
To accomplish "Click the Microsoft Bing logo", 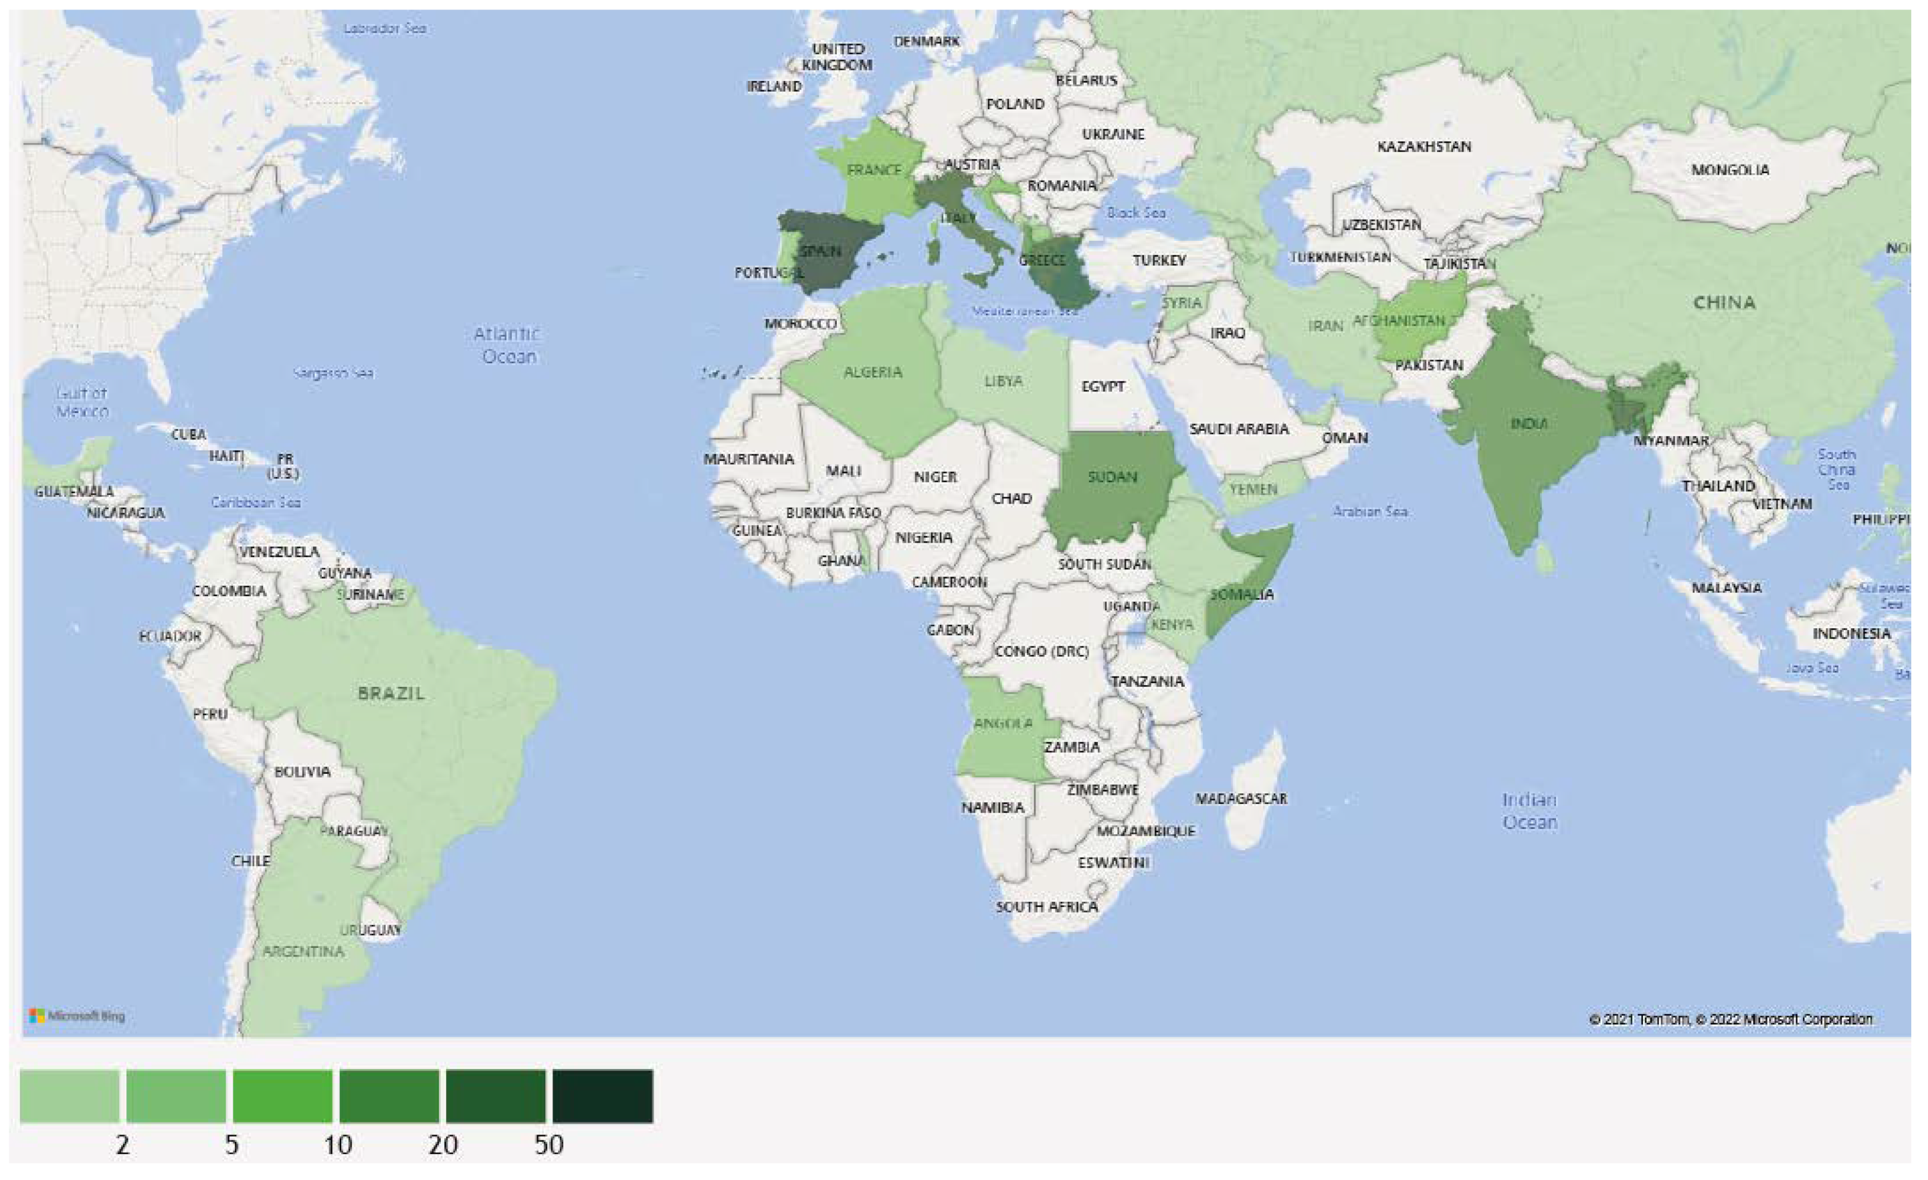I will [x=77, y=1017].
